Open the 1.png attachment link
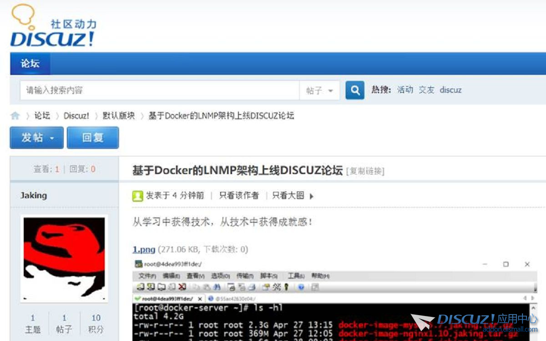 144,249
